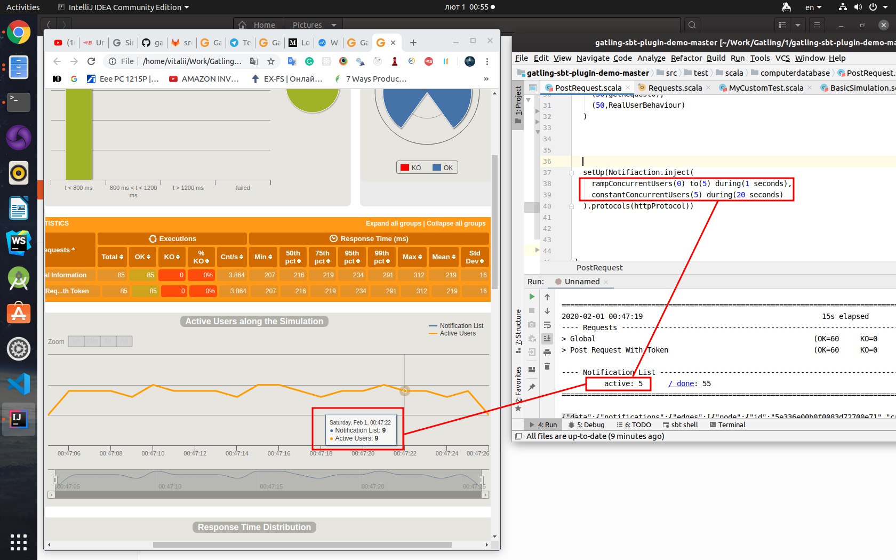Screen dimensions: 896x560
Task: Toggle soft-wrap in Run console
Action: coord(547,325)
